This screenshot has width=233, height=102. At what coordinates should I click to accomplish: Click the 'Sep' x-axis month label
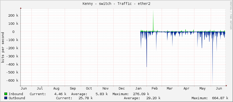(73, 88)
